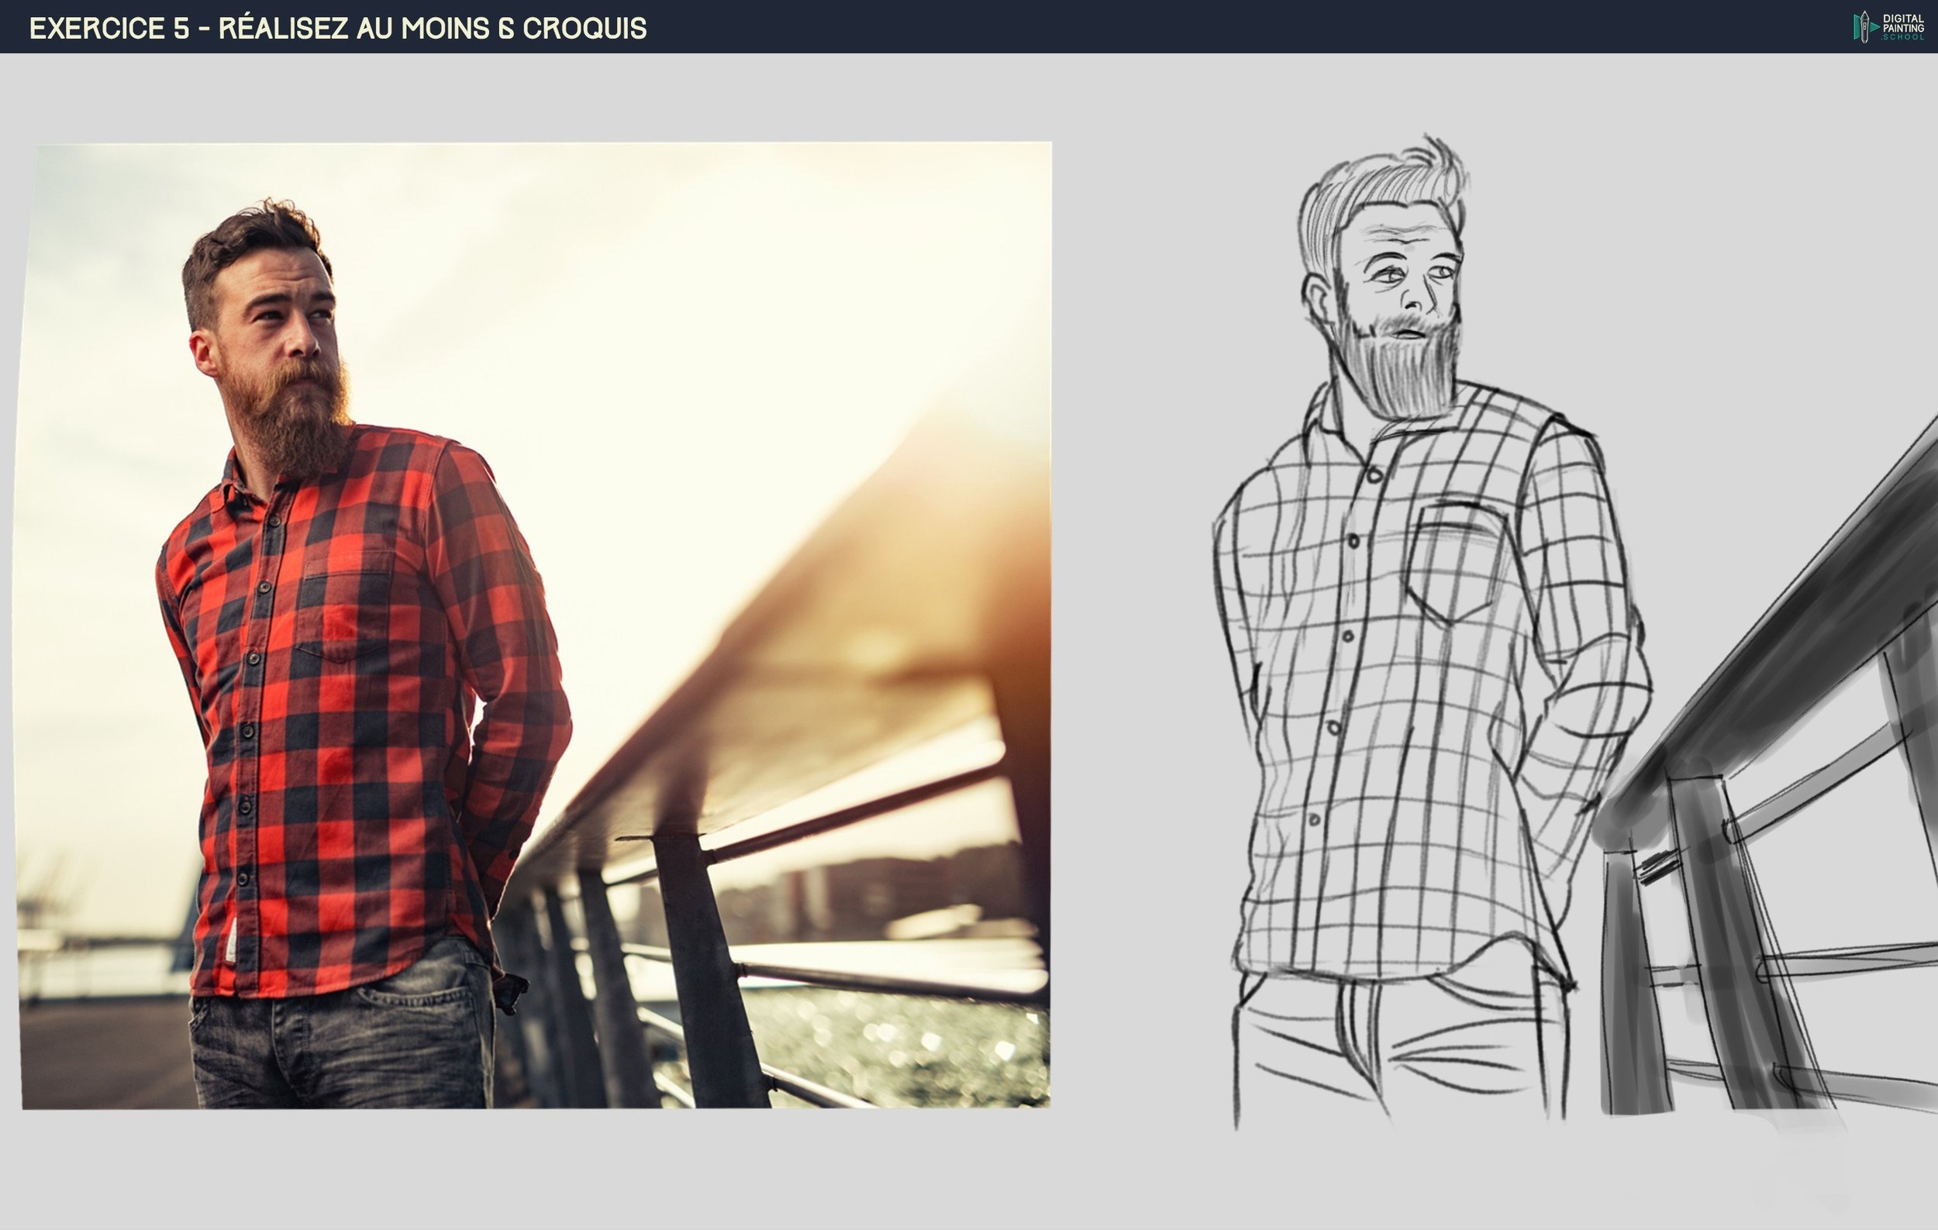
Task: Click the word 'CROQUIS' in the header
Action: 585,29
